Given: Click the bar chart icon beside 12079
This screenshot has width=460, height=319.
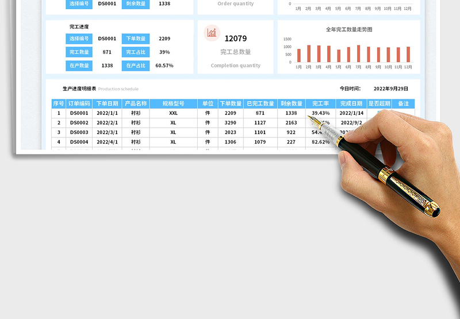Looking at the screenshot, I should pos(212,33).
